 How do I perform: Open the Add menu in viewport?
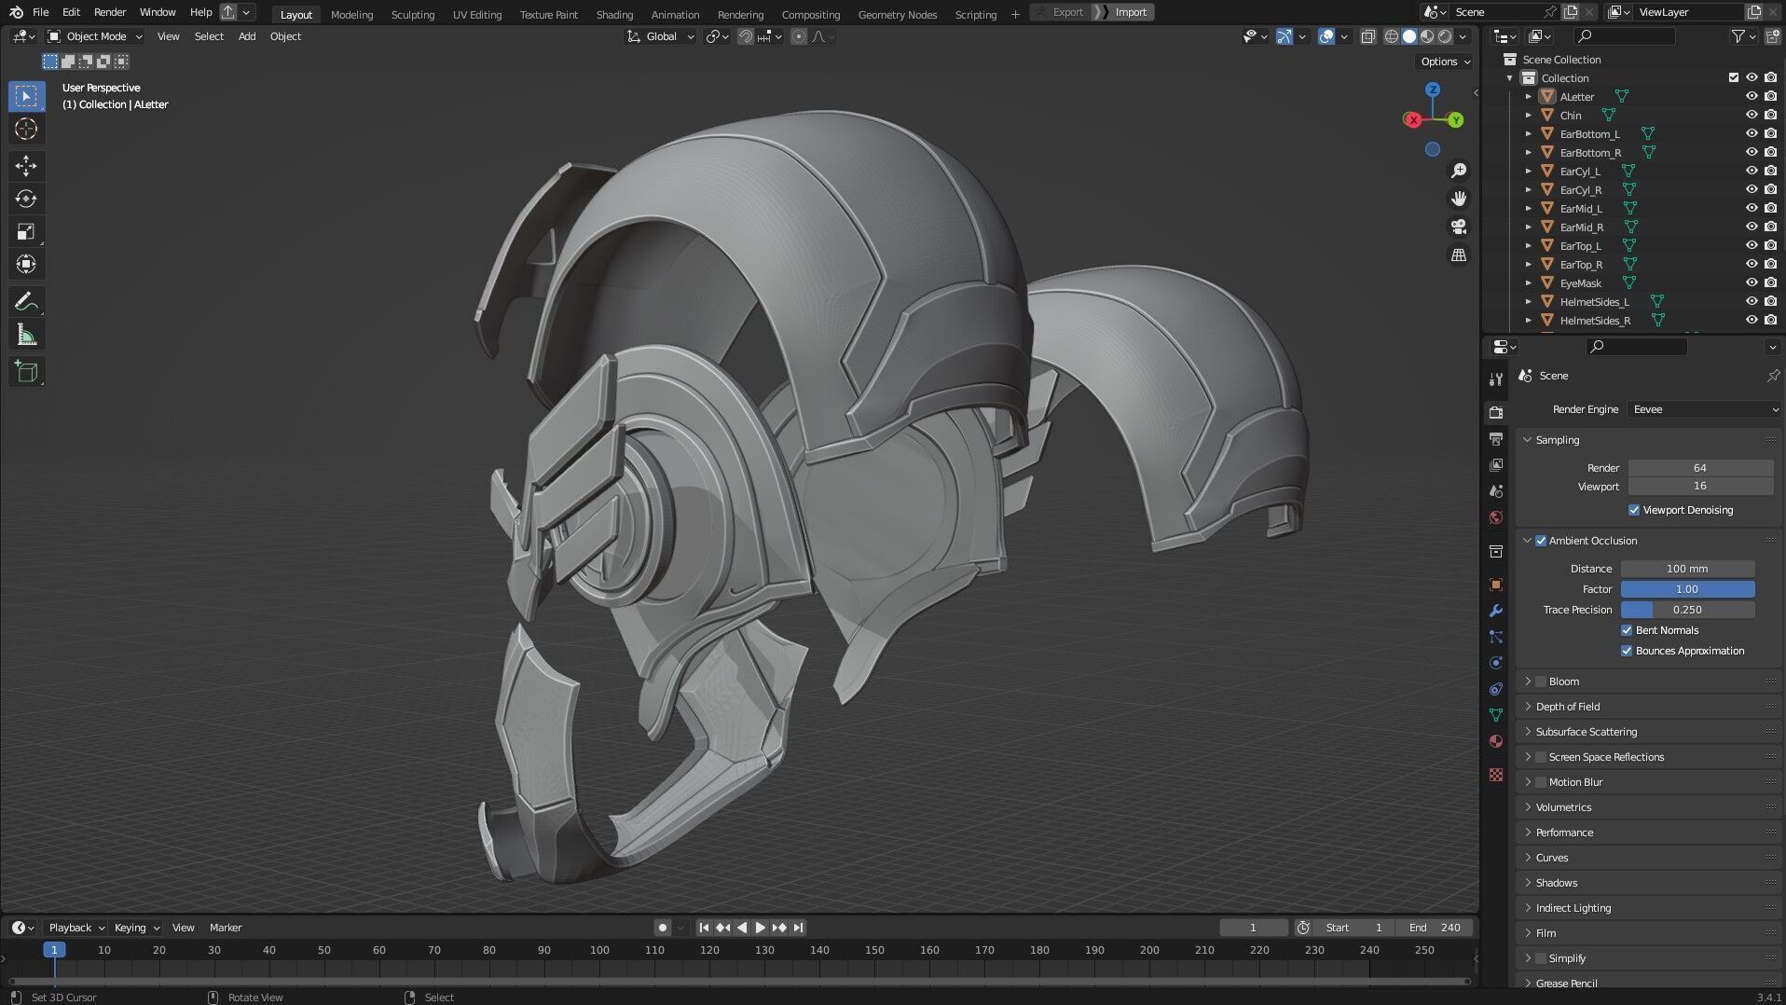[247, 36]
